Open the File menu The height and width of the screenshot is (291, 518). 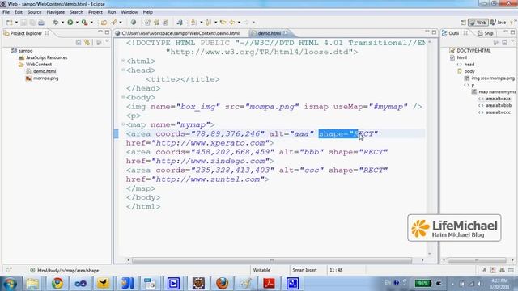coord(6,12)
